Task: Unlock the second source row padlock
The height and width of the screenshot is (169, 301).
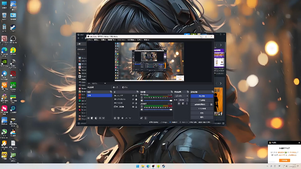Action: [x=136, y=99]
